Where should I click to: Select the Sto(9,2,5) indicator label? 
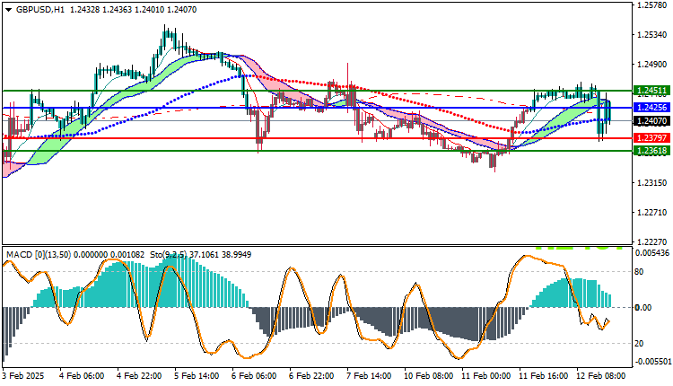(168, 255)
